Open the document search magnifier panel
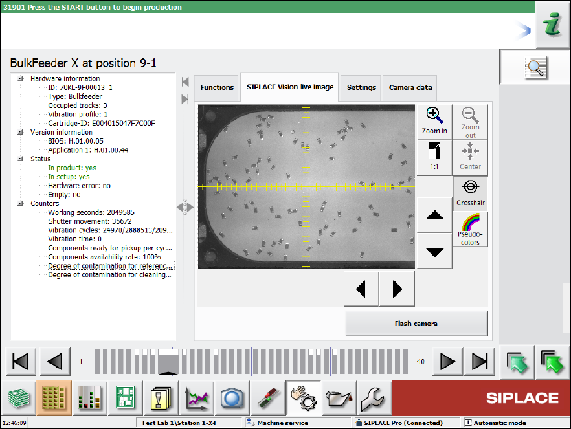571x429 pixels. (x=535, y=66)
